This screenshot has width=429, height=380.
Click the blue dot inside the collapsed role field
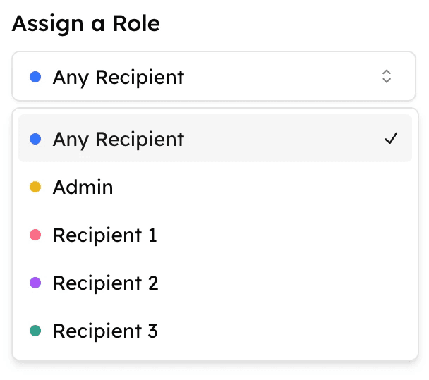coord(35,76)
